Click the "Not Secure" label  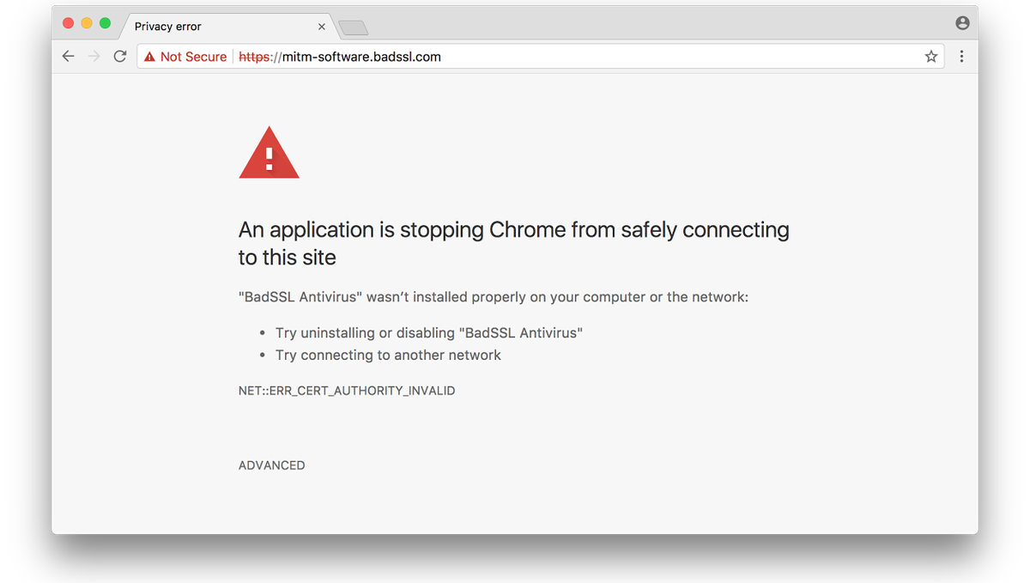pyautogui.click(x=193, y=57)
